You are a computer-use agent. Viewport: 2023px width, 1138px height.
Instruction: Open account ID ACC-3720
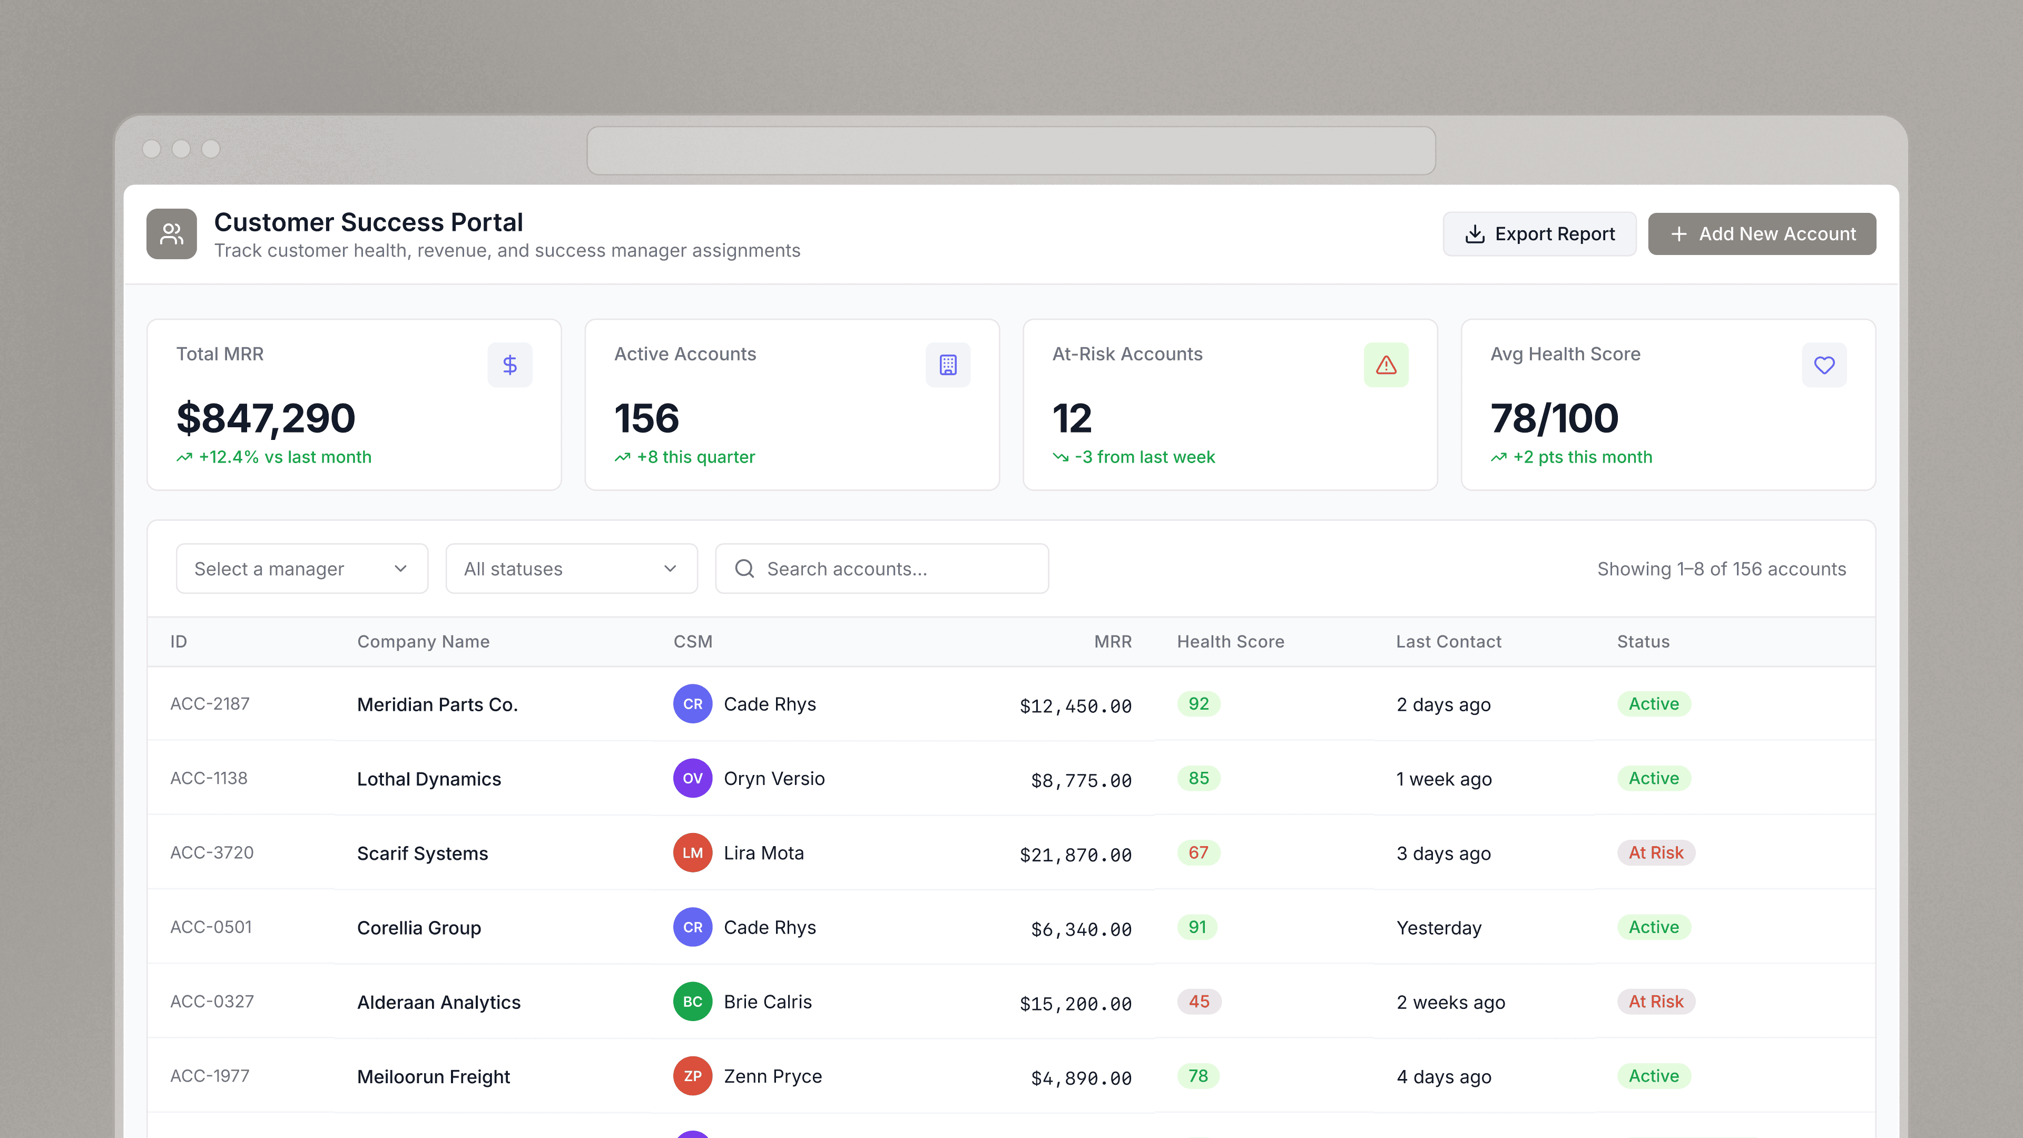(212, 853)
